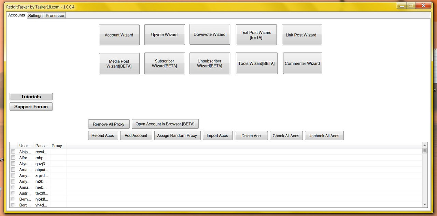Viewport: 437px width, 216px height.
Task: Open the Account Wizard
Action: (x=119, y=35)
